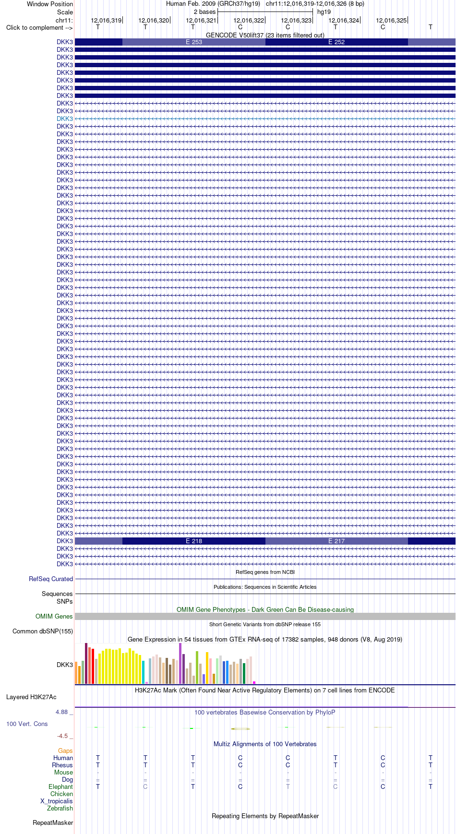This screenshot has width=456, height=834.
Task: Click 'Human Feb. 2009 (GRCh37/hg19)' header text
Action: 213,3
